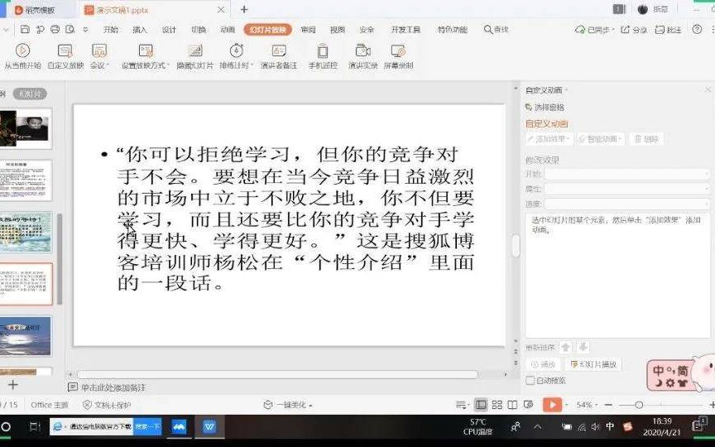Click 幻灯片播放 button in animation pane
This screenshot has height=447, width=715.
[593, 364]
